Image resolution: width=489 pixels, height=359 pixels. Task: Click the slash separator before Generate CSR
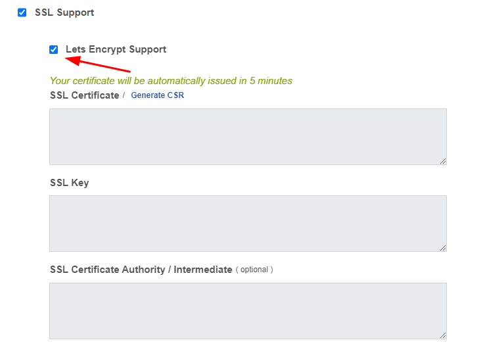point(124,95)
